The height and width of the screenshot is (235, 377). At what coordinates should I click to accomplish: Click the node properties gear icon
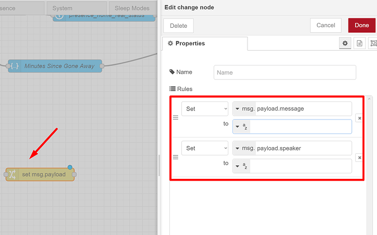(x=345, y=43)
